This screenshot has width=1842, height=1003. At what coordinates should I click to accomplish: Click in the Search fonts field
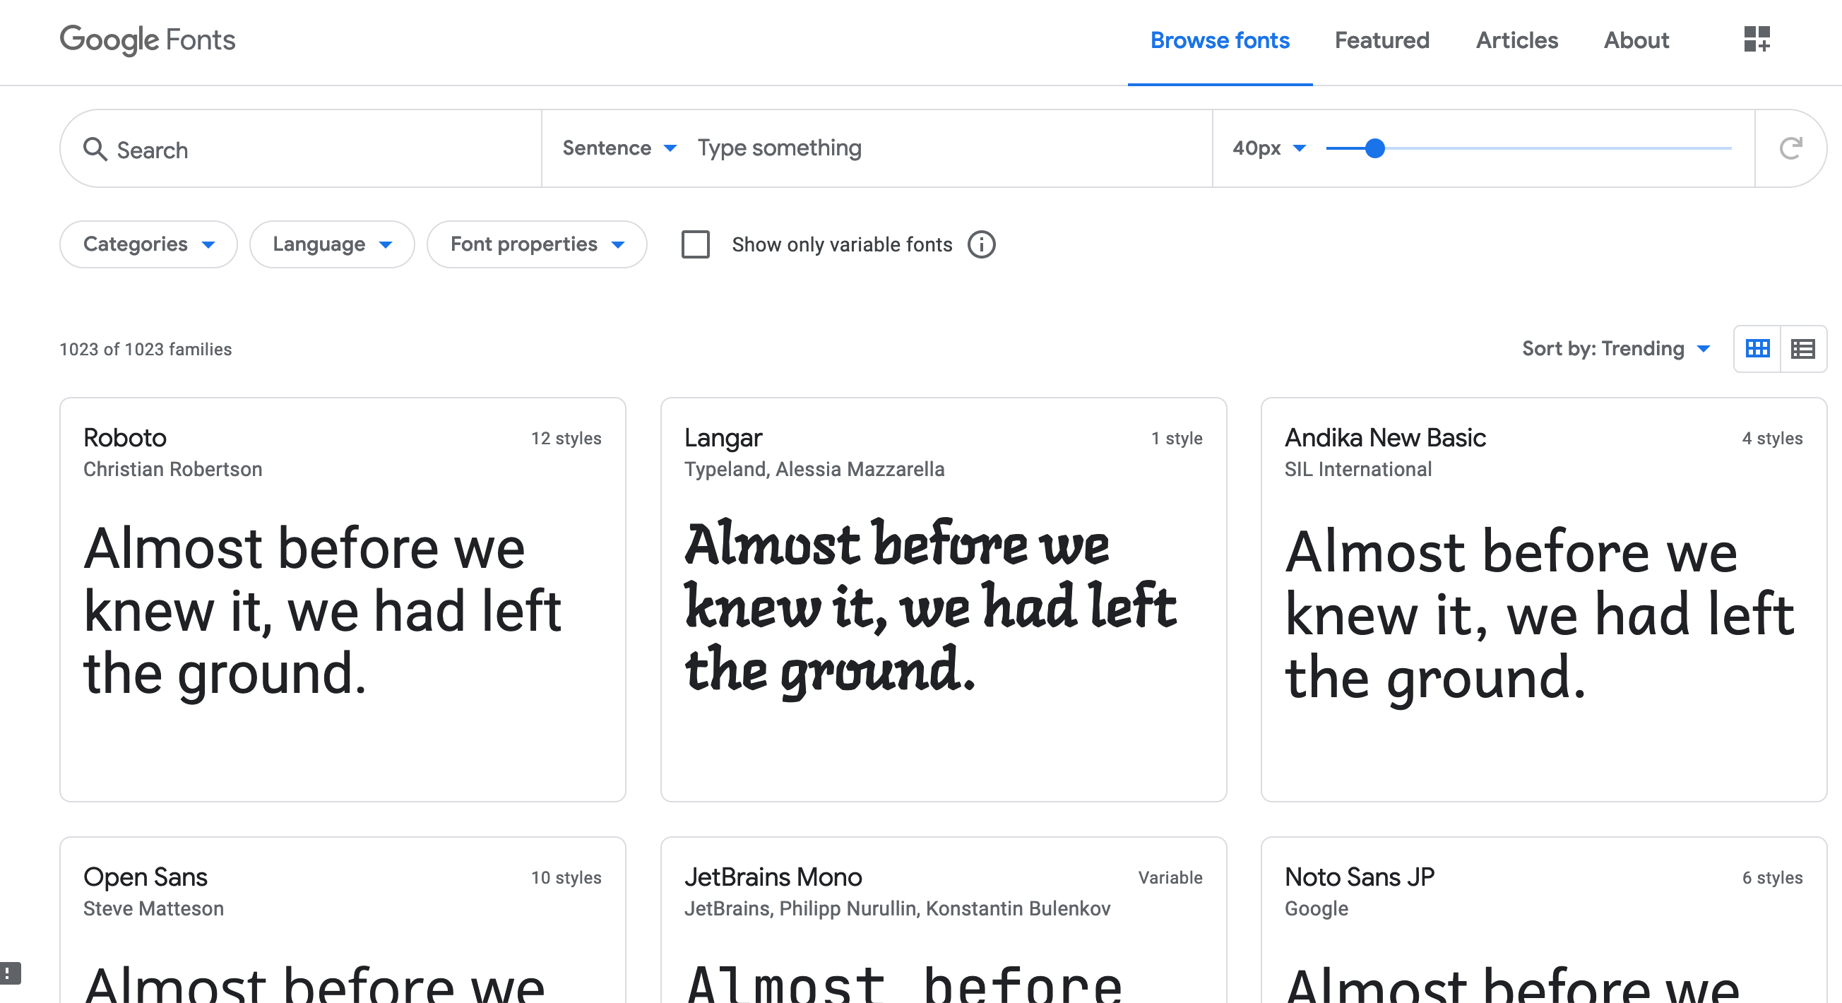[300, 150]
